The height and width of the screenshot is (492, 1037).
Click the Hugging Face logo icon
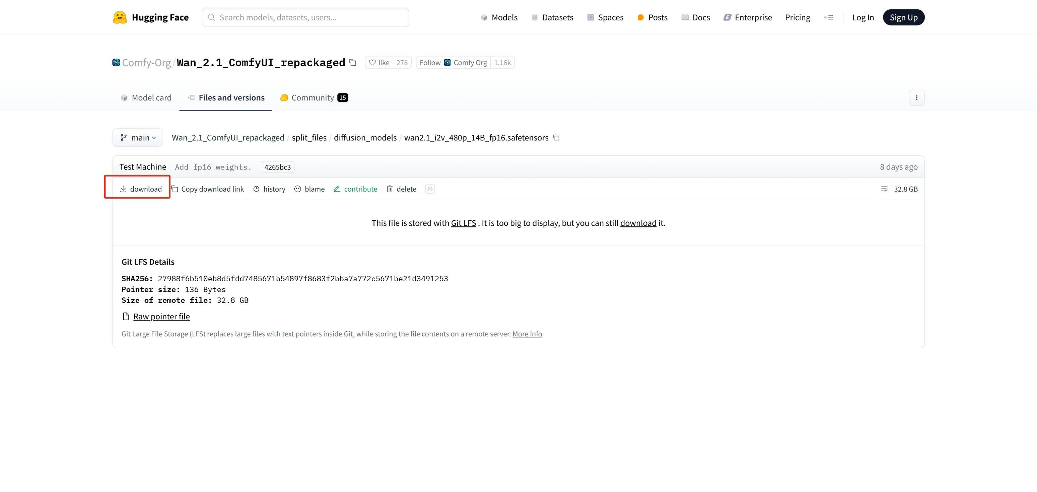click(x=120, y=17)
